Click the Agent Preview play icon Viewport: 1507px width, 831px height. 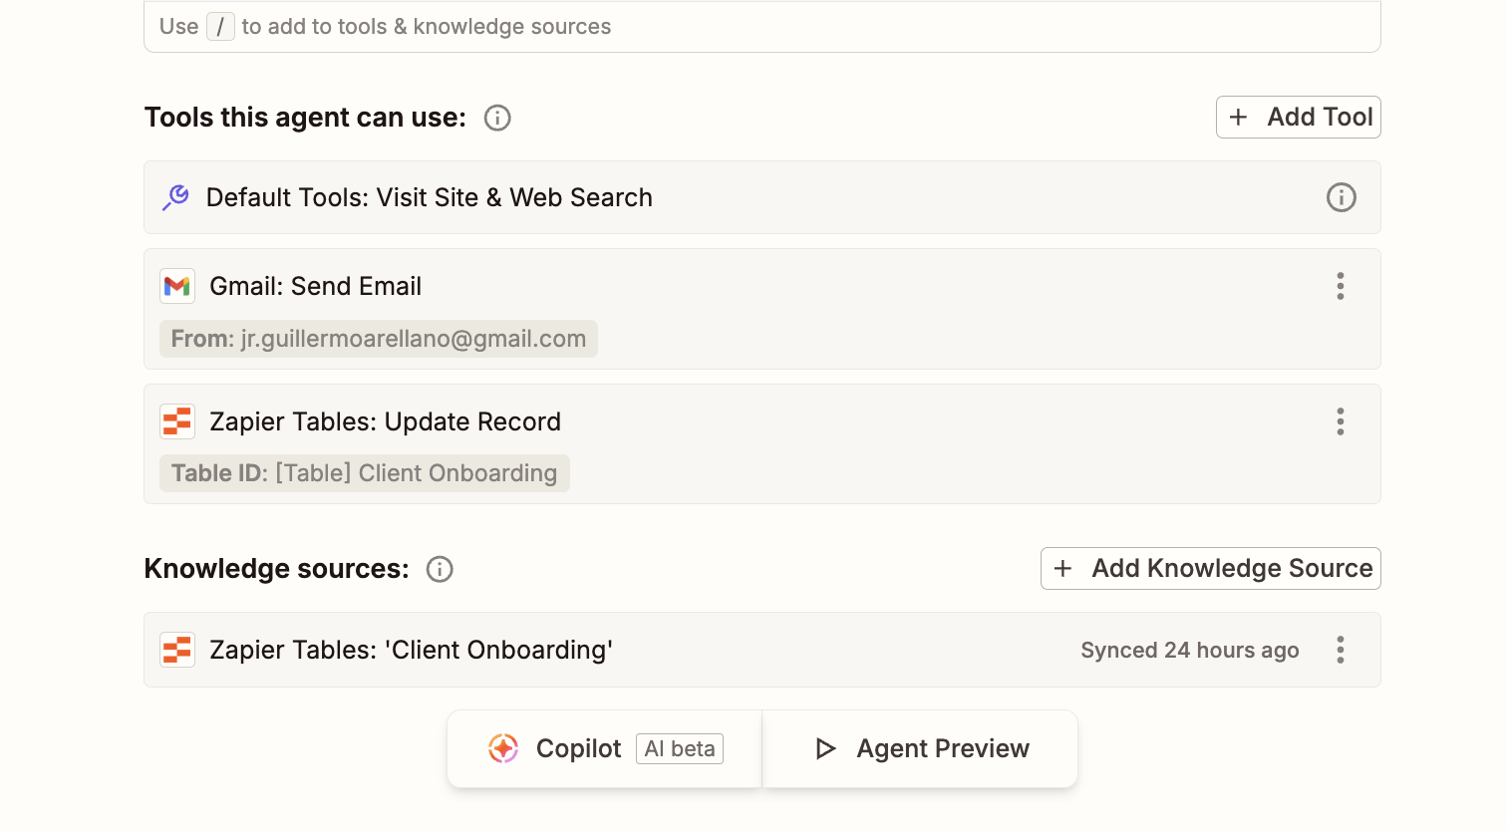coord(825,748)
